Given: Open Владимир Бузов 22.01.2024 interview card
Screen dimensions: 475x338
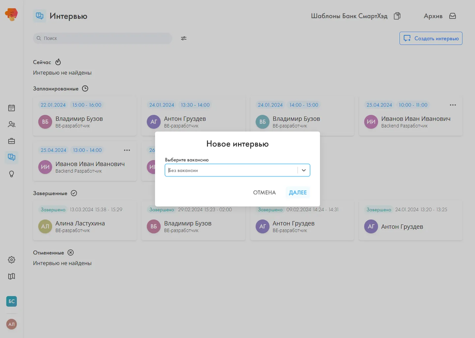Looking at the screenshot, I should [x=85, y=116].
